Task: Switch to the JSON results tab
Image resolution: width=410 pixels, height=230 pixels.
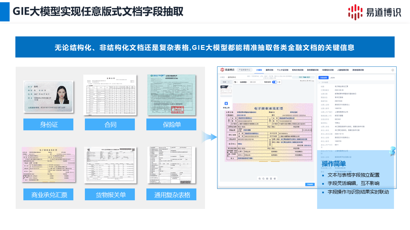Action: (332, 78)
